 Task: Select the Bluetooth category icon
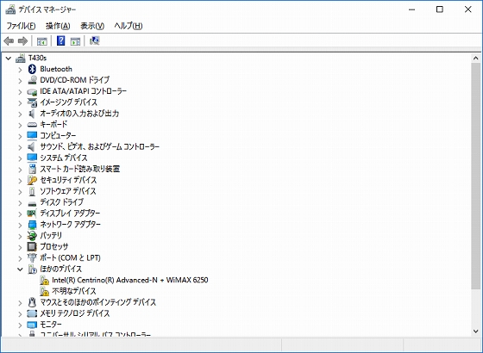coord(32,69)
